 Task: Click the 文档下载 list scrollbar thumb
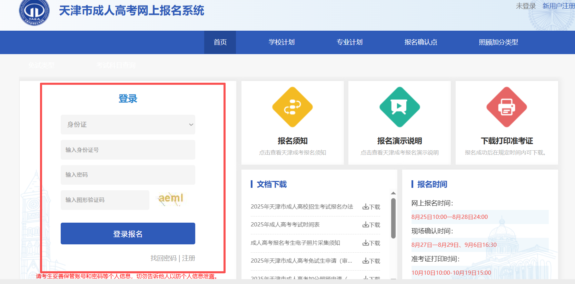393,218
